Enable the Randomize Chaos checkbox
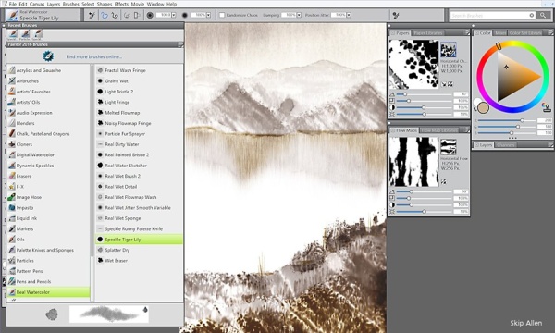The width and height of the screenshot is (555, 333). click(x=222, y=15)
